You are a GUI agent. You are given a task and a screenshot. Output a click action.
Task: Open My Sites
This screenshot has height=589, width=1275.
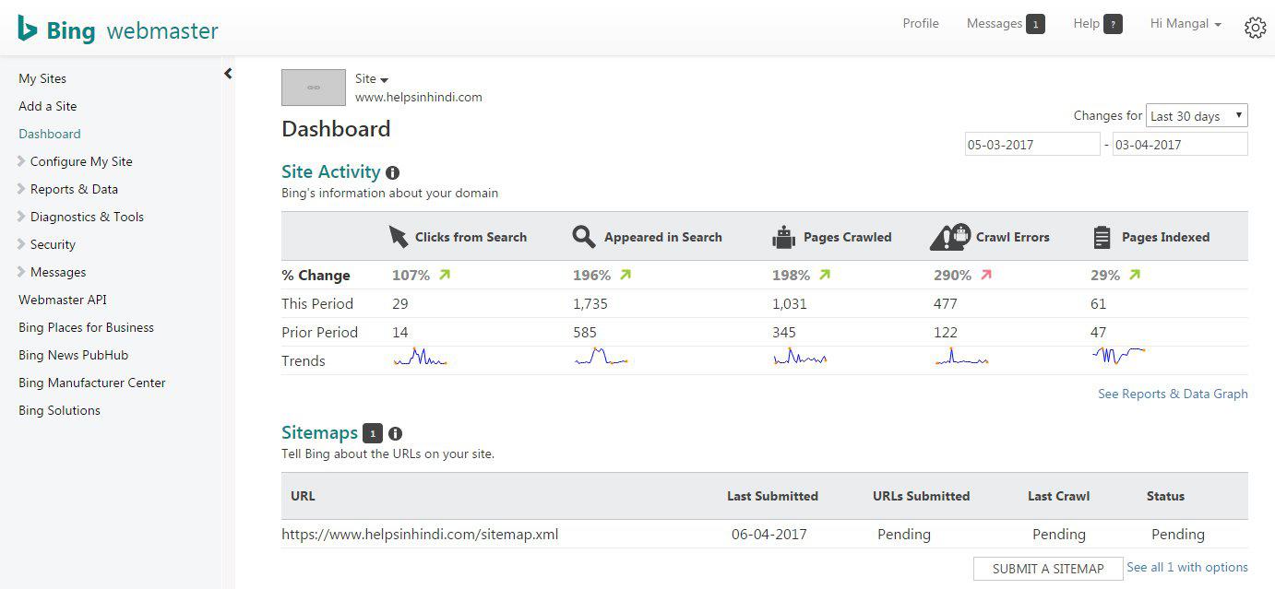tap(42, 78)
